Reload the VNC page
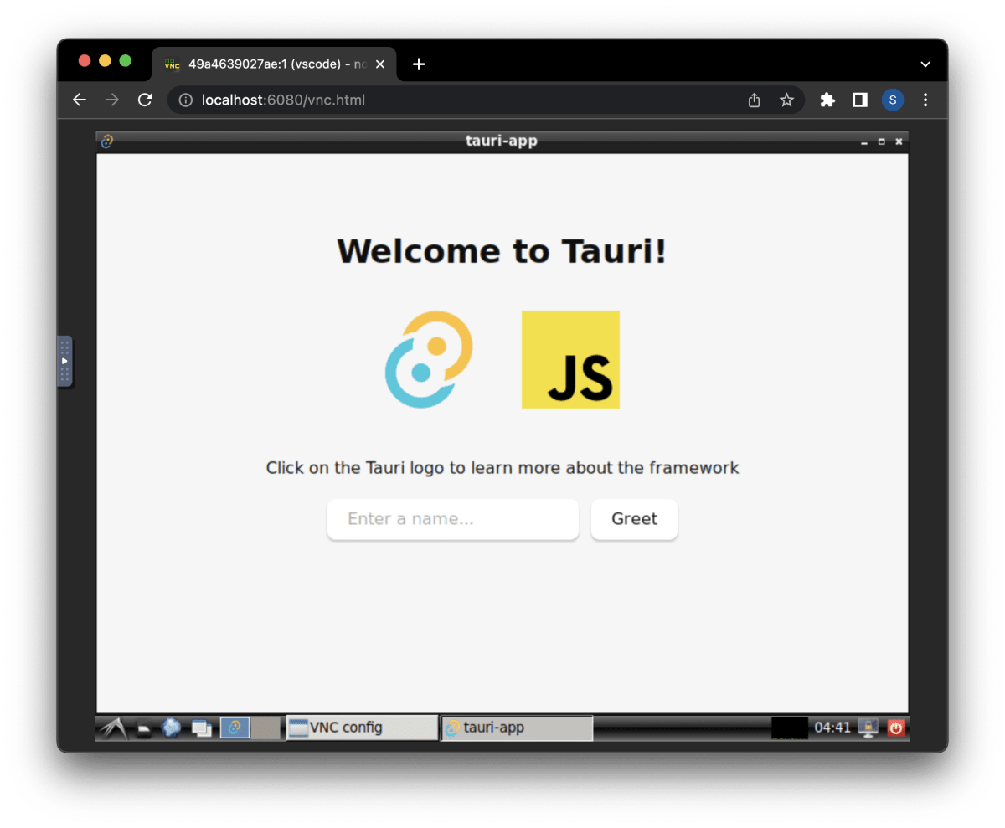1005x828 pixels. pyautogui.click(x=145, y=100)
